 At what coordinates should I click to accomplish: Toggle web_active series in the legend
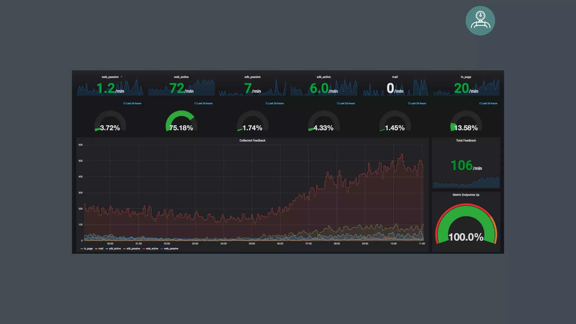pos(152,249)
